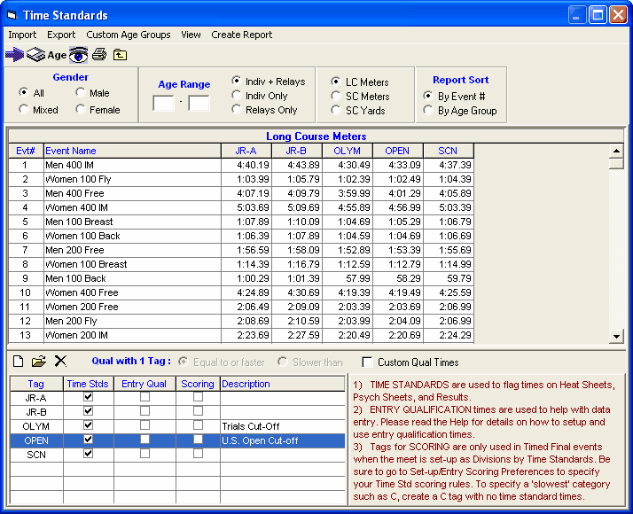This screenshot has width=633, height=514.
Task: Toggle Time Stds checkbox for JR-A
Action: tap(88, 397)
